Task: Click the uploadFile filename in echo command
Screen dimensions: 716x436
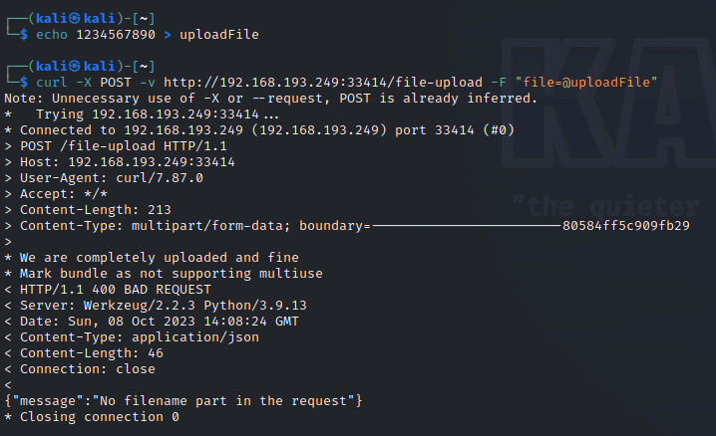Action: [x=219, y=35]
